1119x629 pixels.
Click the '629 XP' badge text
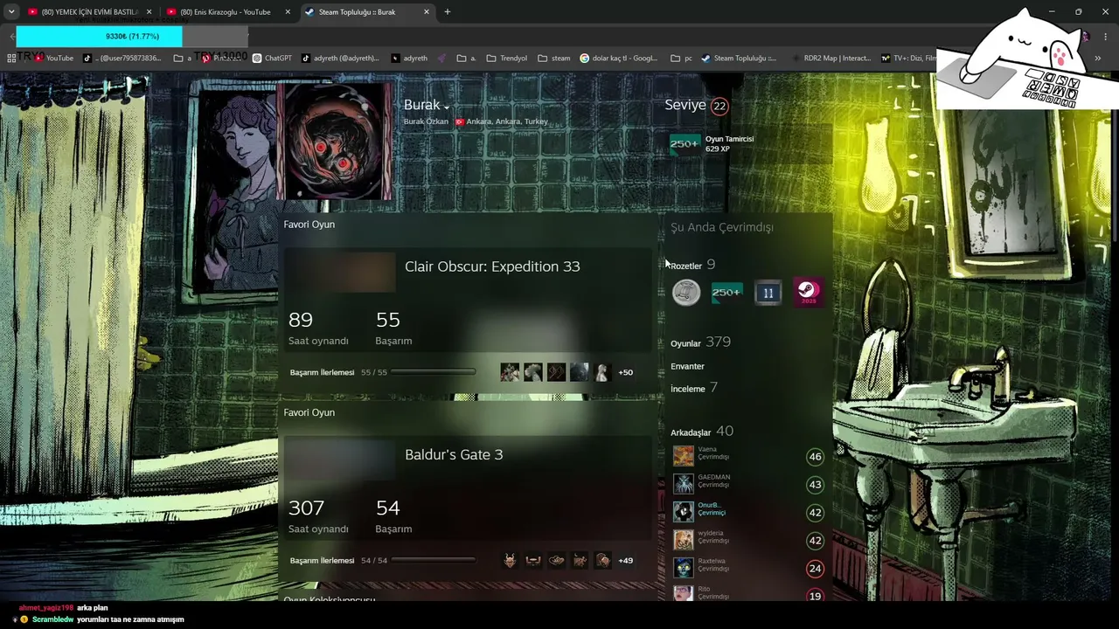[718, 149]
